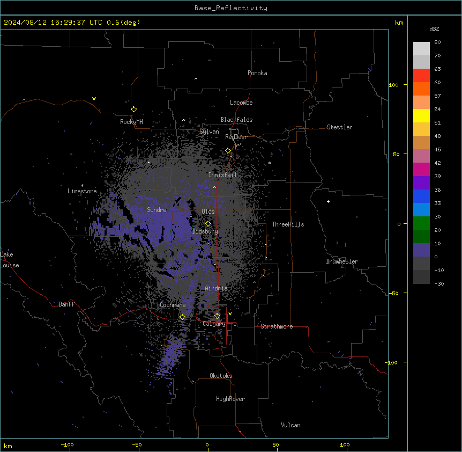The image size is (462, 452).
Task: Click the HighRiver label
Action: point(230,399)
